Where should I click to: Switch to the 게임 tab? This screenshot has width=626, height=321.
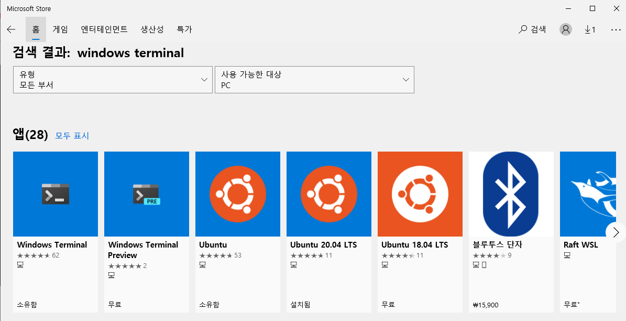click(60, 29)
